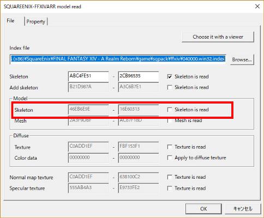Uncheck the top Skeleton is read checkbox
This screenshot has height=218, width=264.
point(170,77)
